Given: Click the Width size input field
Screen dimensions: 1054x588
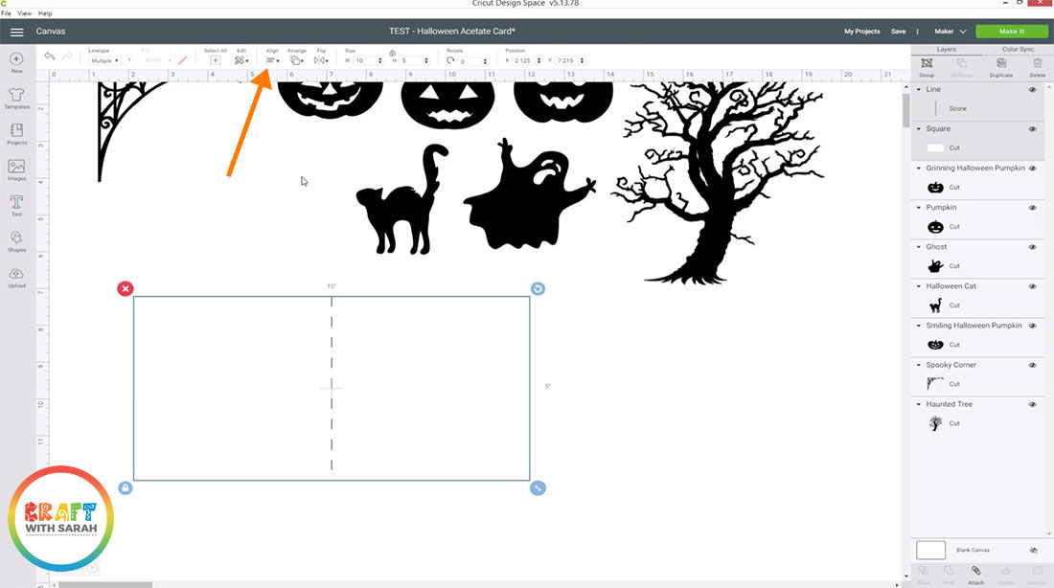Looking at the screenshot, I should [x=366, y=60].
